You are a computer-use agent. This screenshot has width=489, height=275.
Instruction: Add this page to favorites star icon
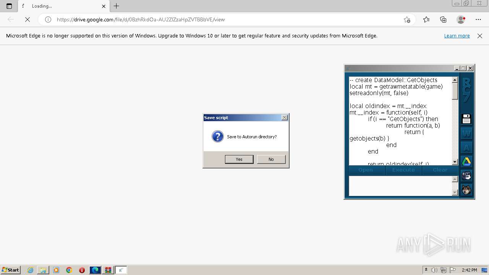click(407, 19)
